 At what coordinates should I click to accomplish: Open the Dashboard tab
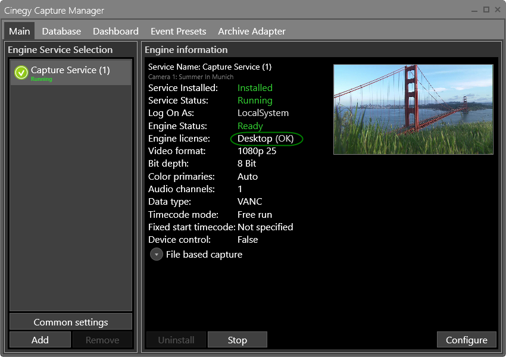coord(115,32)
